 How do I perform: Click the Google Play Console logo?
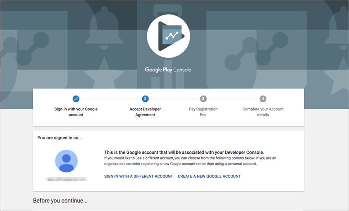[x=168, y=37]
